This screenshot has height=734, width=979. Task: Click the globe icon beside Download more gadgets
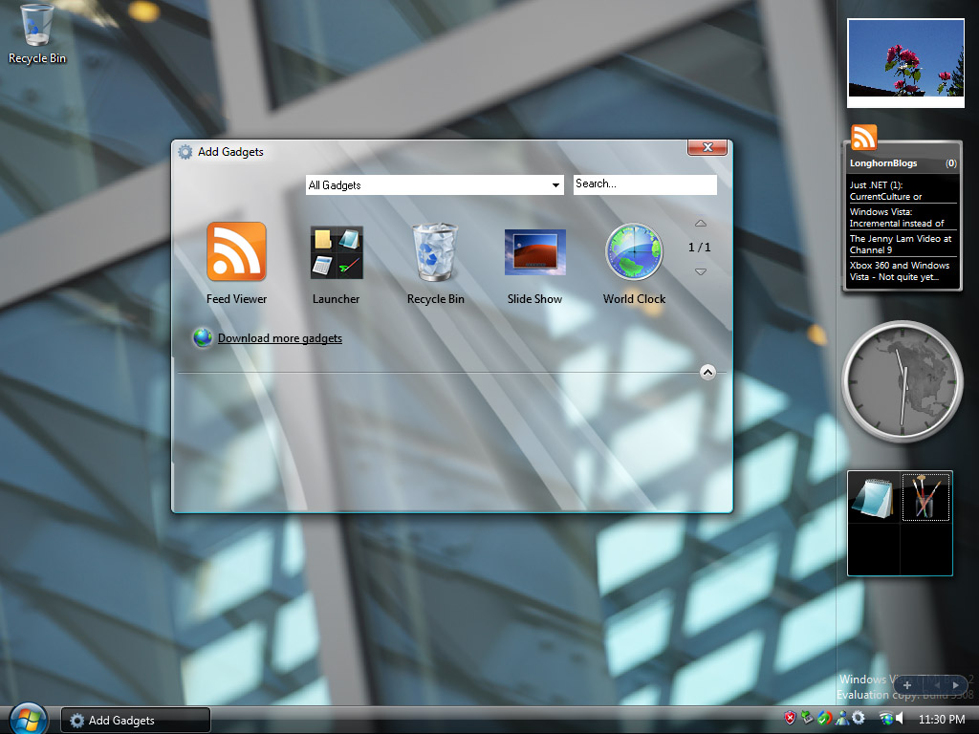coord(203,337)
